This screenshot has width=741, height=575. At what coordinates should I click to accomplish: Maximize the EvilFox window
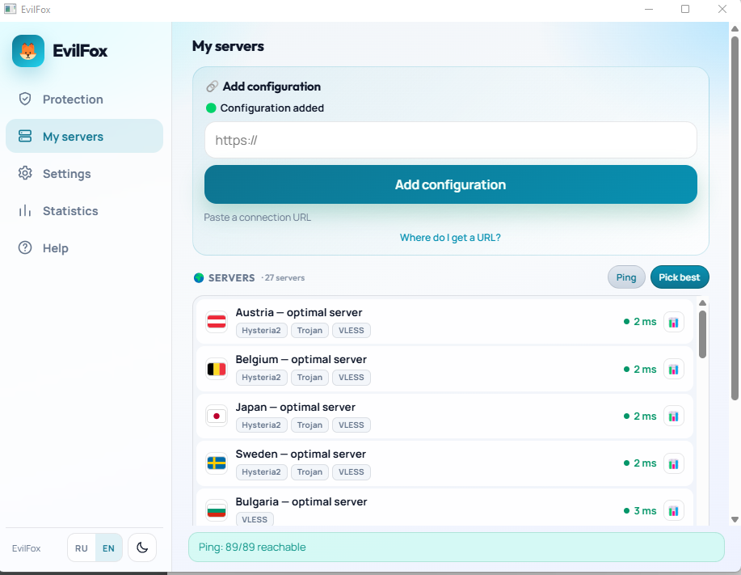684,9
